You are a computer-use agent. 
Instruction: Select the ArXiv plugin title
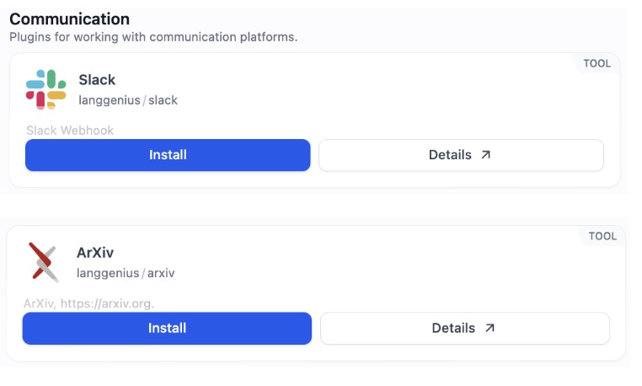95,253
